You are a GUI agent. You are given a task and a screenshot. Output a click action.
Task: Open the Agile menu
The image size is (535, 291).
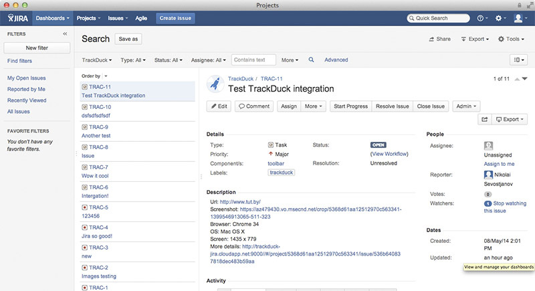pos(141,18)
